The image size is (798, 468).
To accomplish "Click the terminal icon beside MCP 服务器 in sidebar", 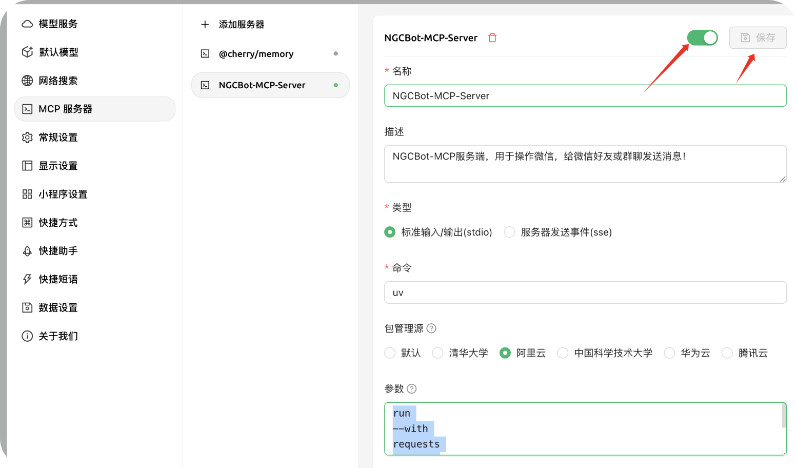I will click(x=27, y=109).
